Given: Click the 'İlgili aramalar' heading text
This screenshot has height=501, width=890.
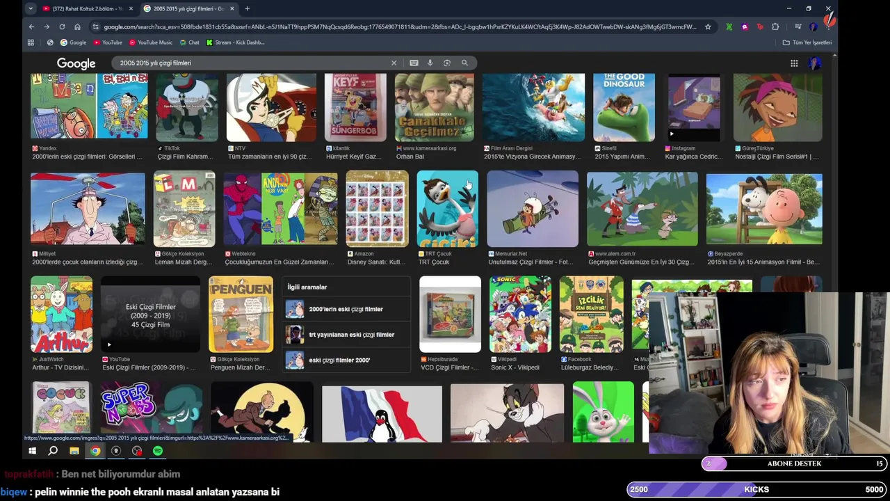Looking at the screenshot, I should (307, 287).
